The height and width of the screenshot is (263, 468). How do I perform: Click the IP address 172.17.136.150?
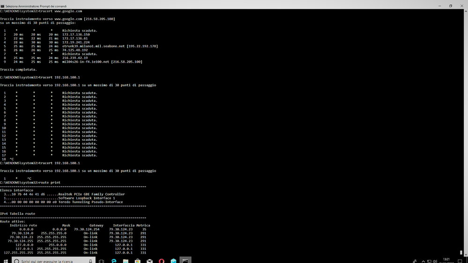76,35
